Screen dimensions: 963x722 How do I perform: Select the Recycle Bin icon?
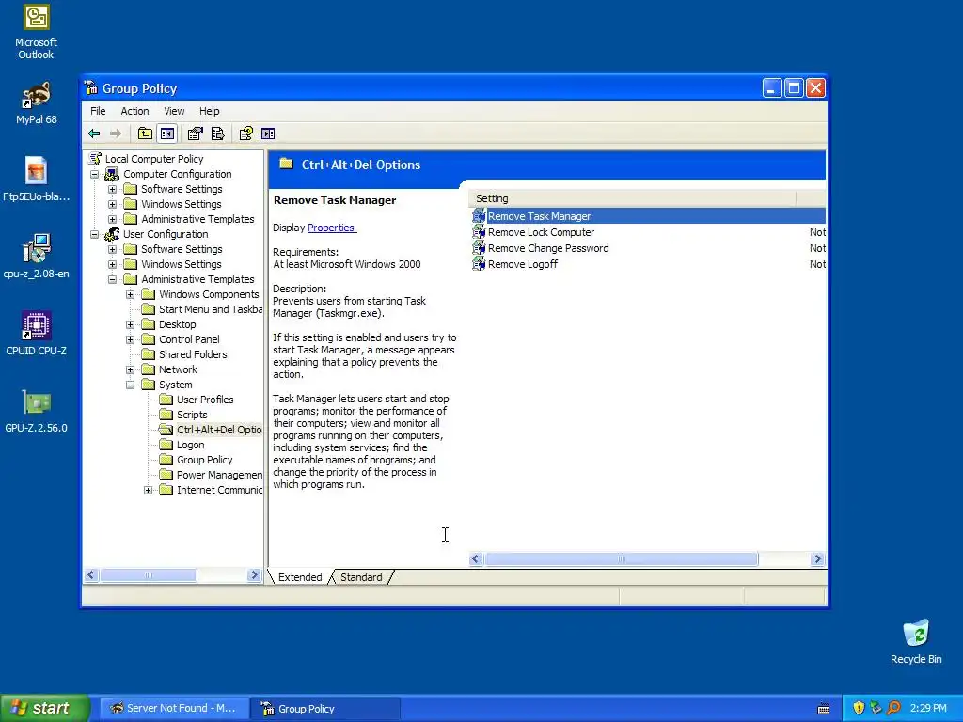(x=916, y=641)
